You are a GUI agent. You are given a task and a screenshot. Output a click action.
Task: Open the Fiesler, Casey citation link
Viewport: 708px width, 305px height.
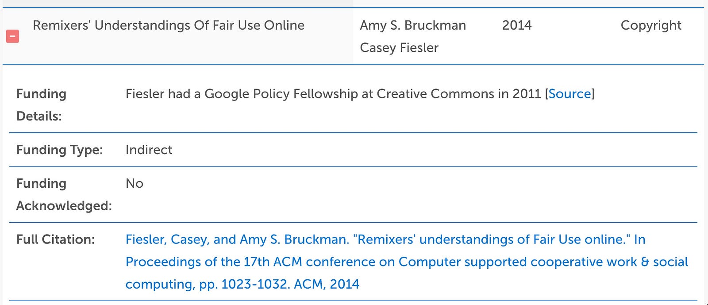coord(407,262)
